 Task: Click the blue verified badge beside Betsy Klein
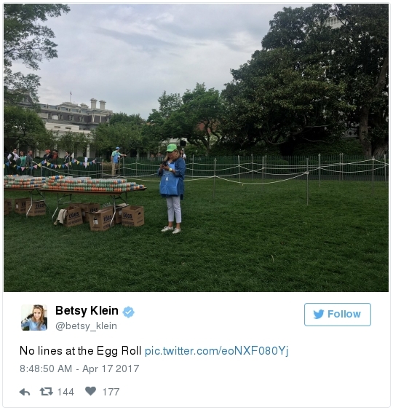tap(128, 312)
